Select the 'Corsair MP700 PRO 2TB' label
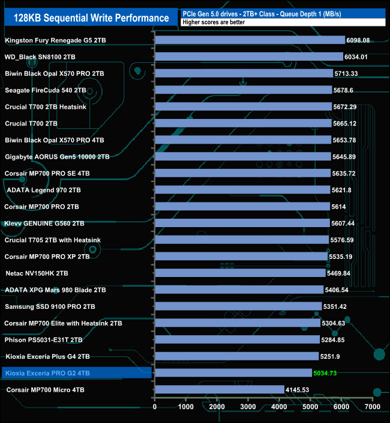Viewport: 390px width, 423px height. [x=41, y=207]
